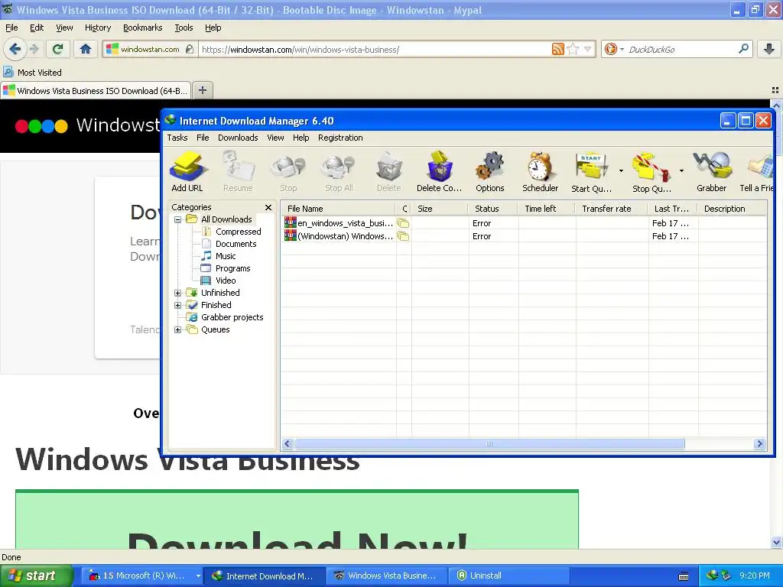Screen dimensions: 783x587
Task: Collapse the All Downloads tree node
Action: pyautogui.click(x=177, y=219)
